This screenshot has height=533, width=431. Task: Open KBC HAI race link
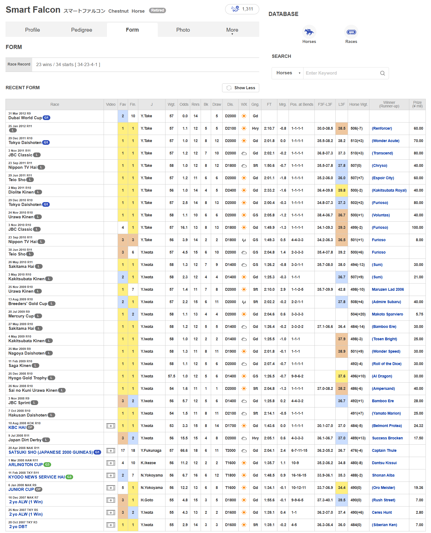pyautogui.click(x=17, y=428)
